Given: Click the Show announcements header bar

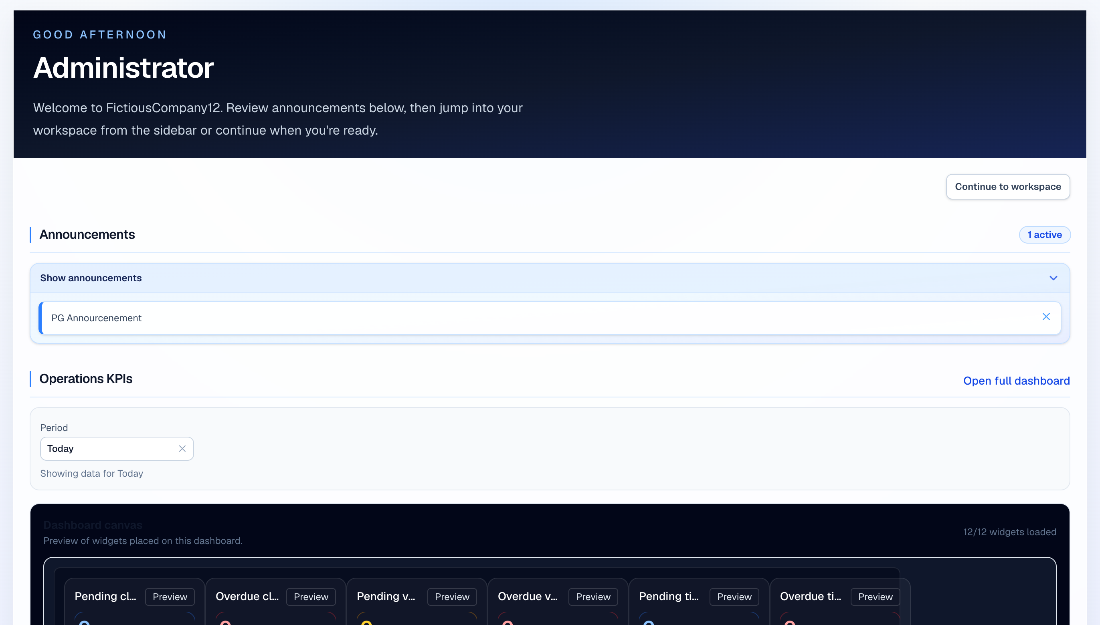Looking at the screenshot, I should (x=550, y=278).
